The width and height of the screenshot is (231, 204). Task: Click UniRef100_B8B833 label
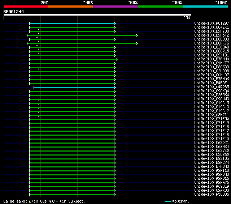point(212,39)
